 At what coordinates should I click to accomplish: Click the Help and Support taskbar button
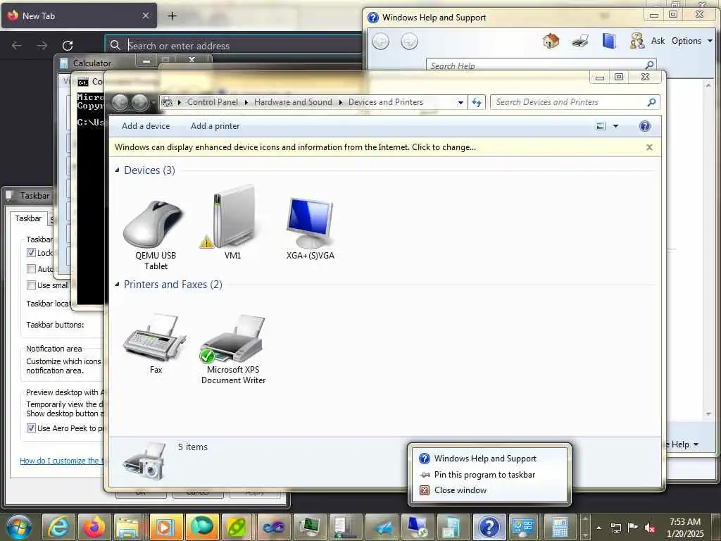(x=489, y=527)
